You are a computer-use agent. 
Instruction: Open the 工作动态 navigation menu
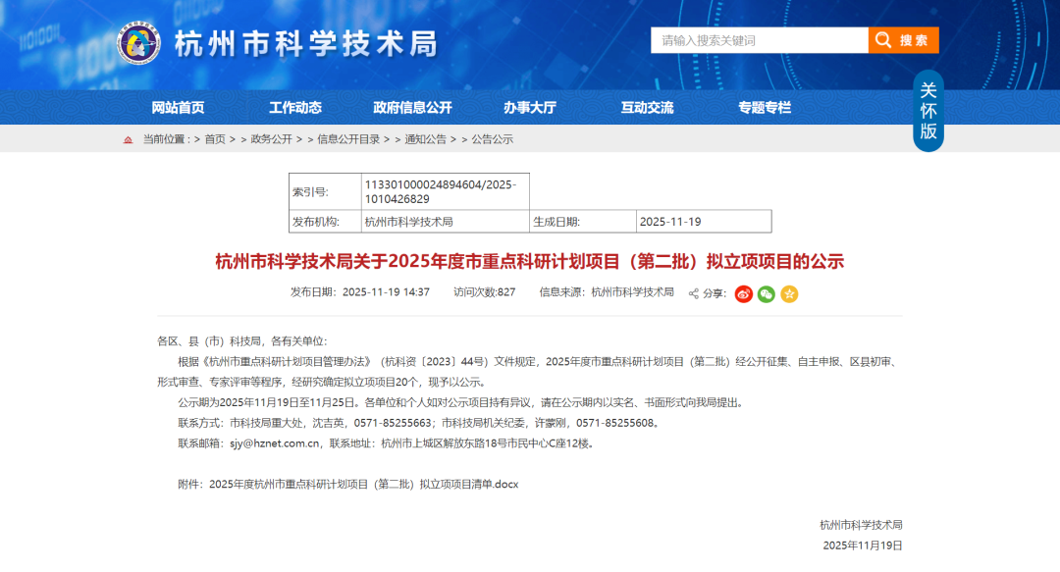point(295,108)
